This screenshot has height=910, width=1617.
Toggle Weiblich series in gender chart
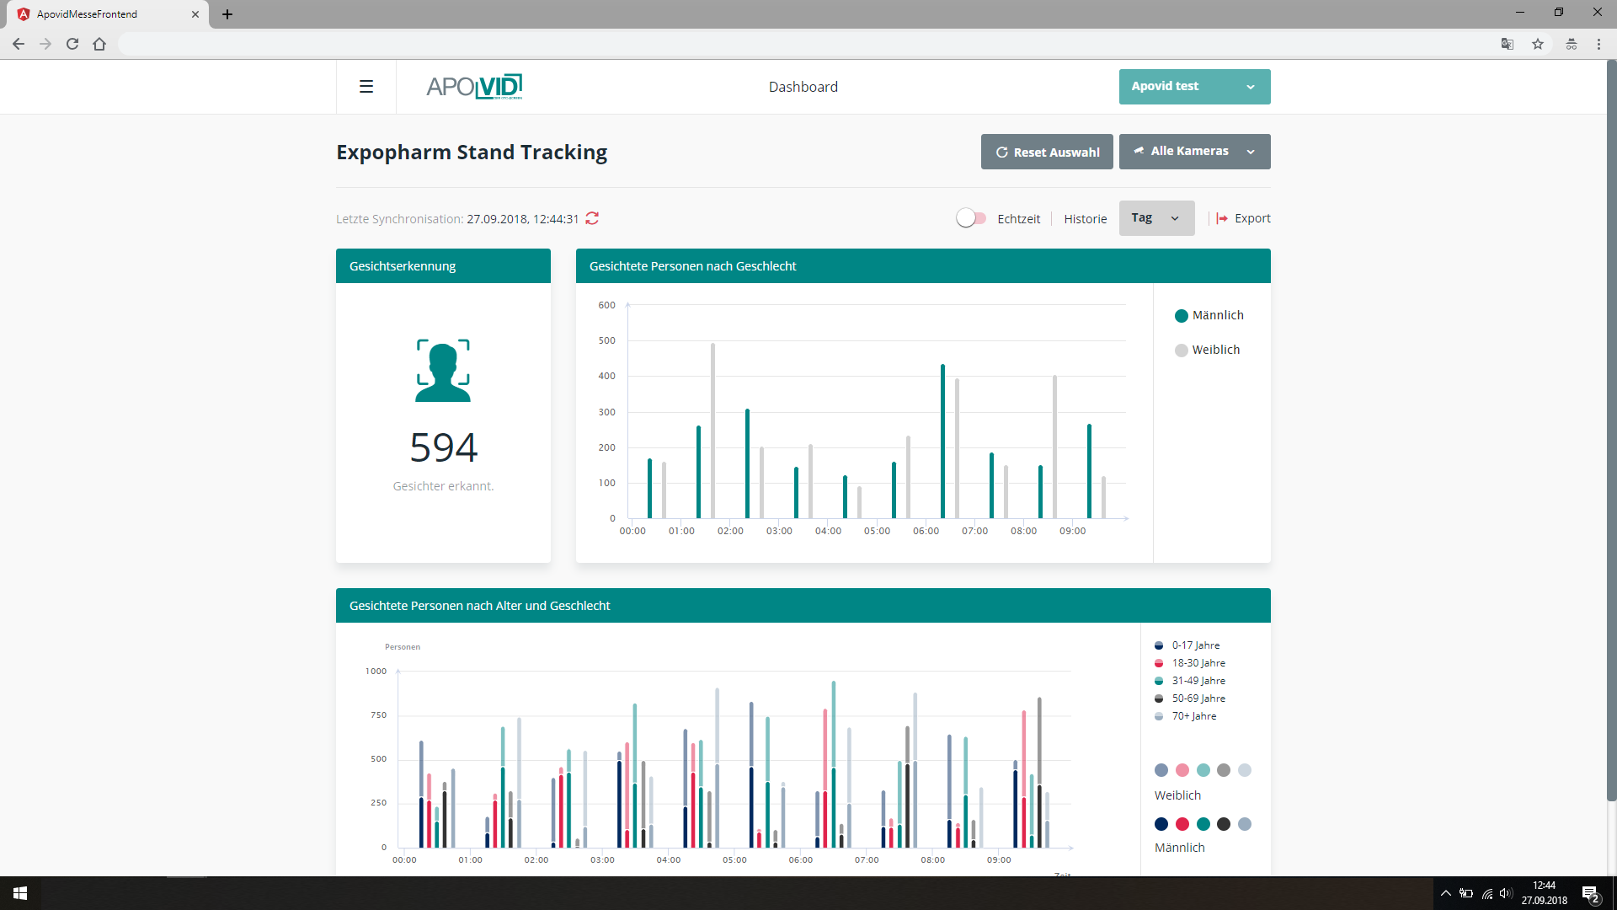point(1207,350)
